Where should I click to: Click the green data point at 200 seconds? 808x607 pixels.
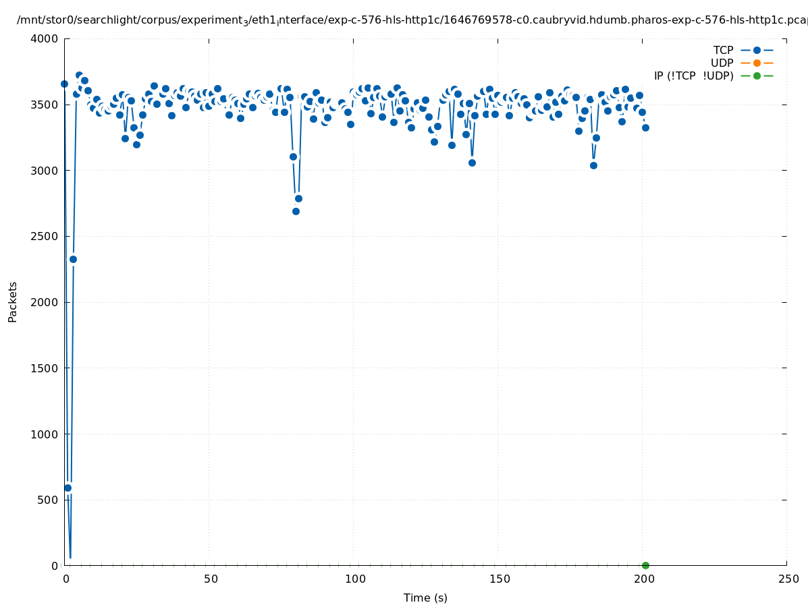click(645, 565)
